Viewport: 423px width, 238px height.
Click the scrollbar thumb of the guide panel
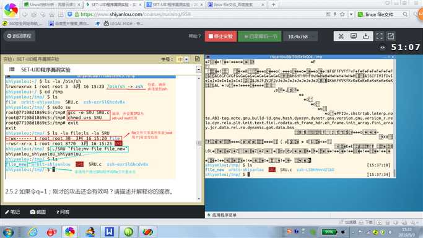199,143
